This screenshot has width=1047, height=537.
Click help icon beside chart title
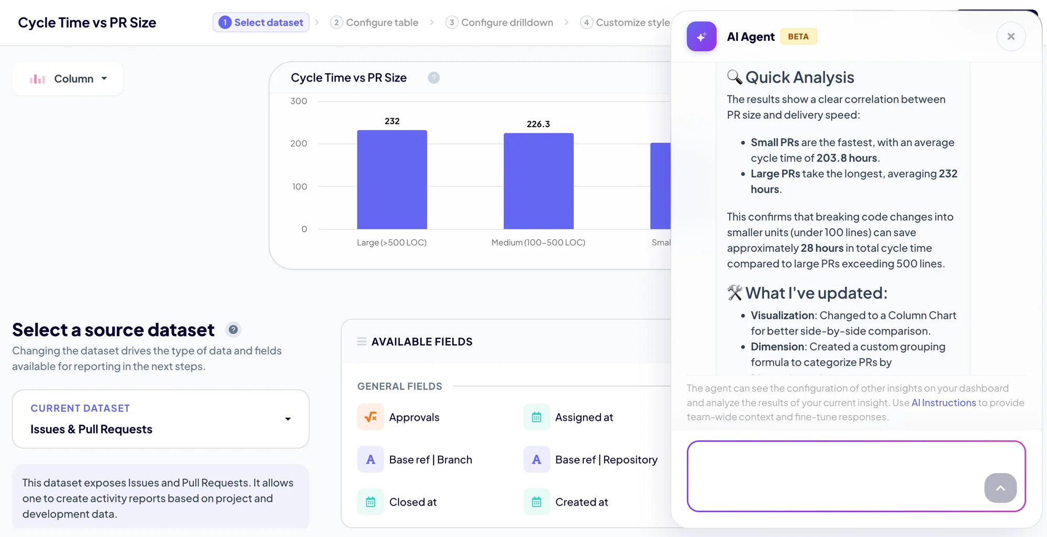pos(433,78)
